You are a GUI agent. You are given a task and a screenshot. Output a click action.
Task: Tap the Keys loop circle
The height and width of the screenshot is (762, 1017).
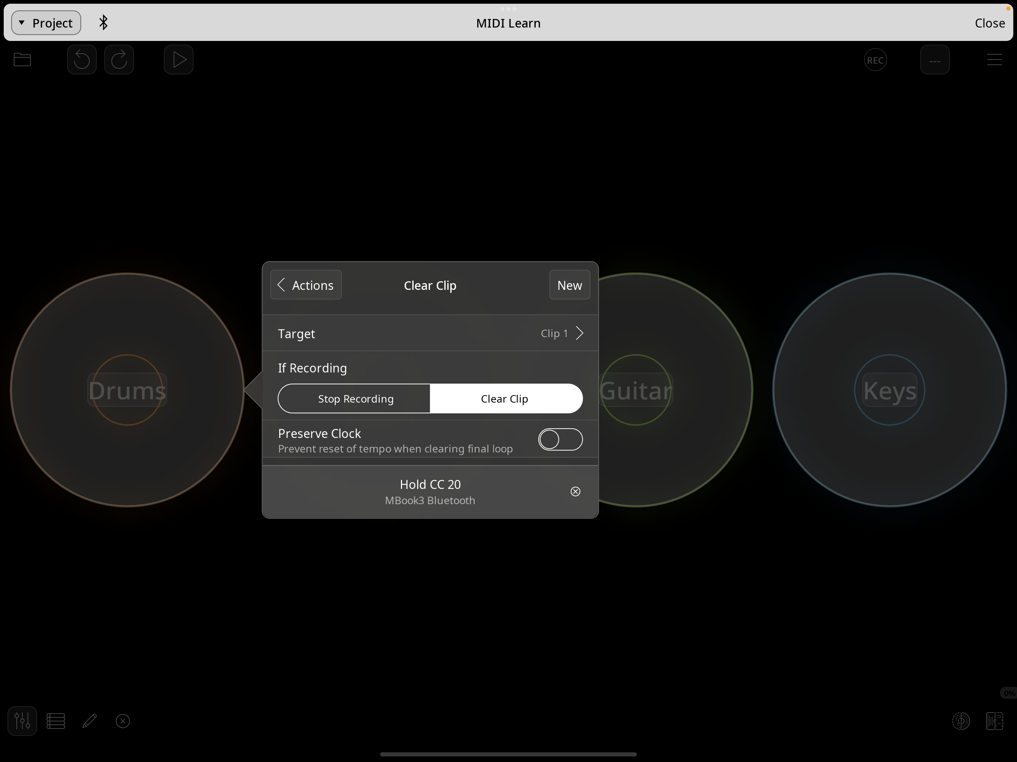[x=889, y=390]
